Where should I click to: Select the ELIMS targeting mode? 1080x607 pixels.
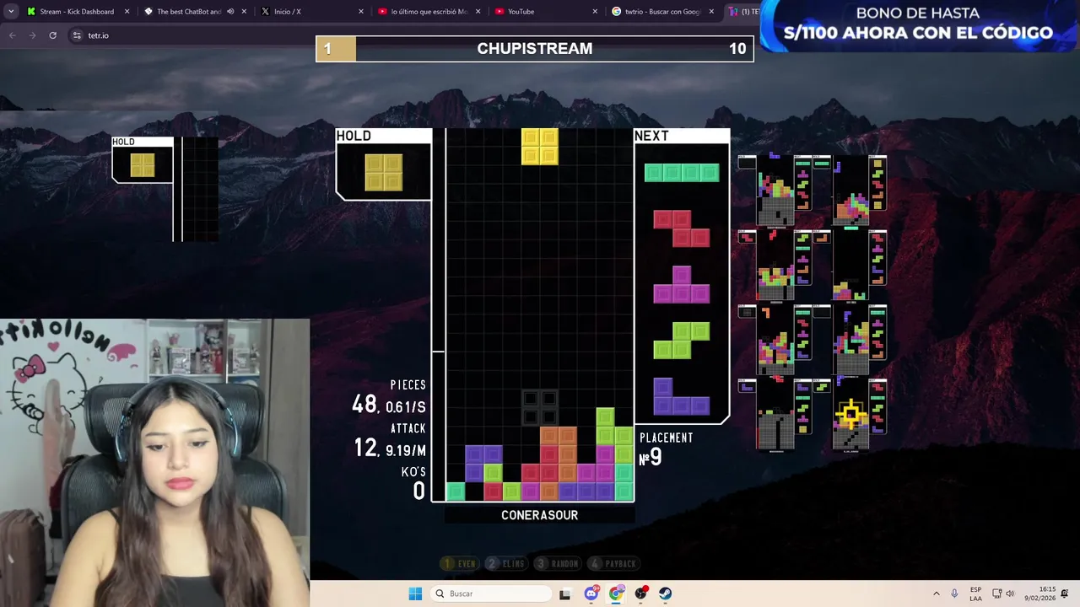click(506, 563)
